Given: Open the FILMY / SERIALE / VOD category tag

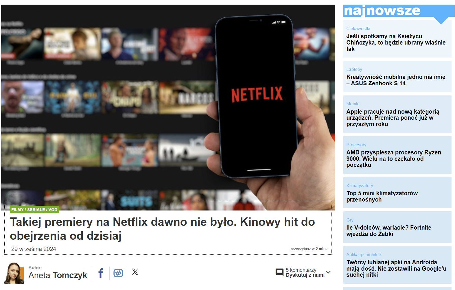Looking at the screenshot, I should 34,210.
